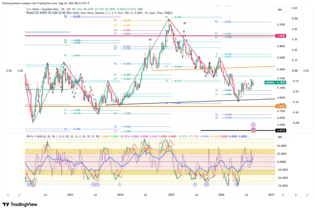This screenshot has width=315, height=211.
Task: Click the chart header credit line finanzasydinero
Action: coord(46,3)
